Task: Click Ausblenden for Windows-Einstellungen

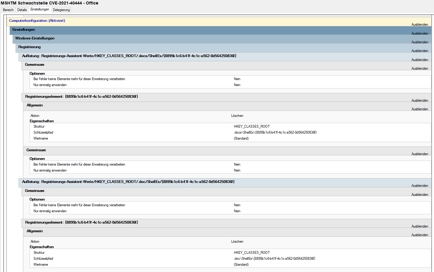Action: [420, 42]
